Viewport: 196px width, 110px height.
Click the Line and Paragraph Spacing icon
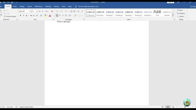(70, 16)
